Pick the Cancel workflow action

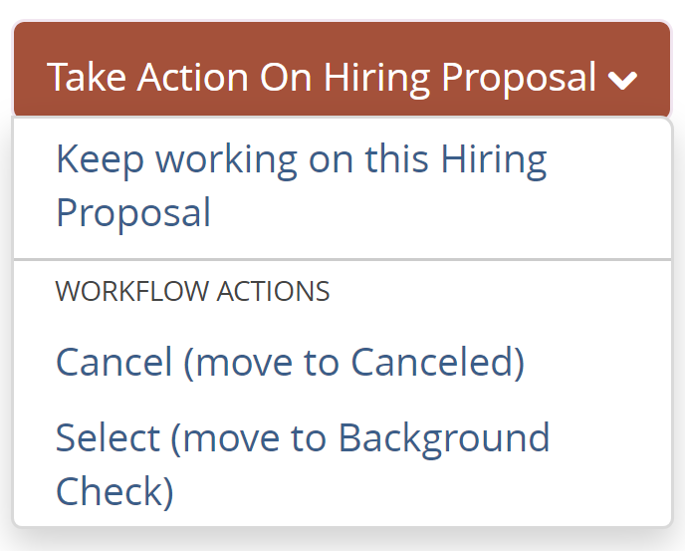click(290, 362)
